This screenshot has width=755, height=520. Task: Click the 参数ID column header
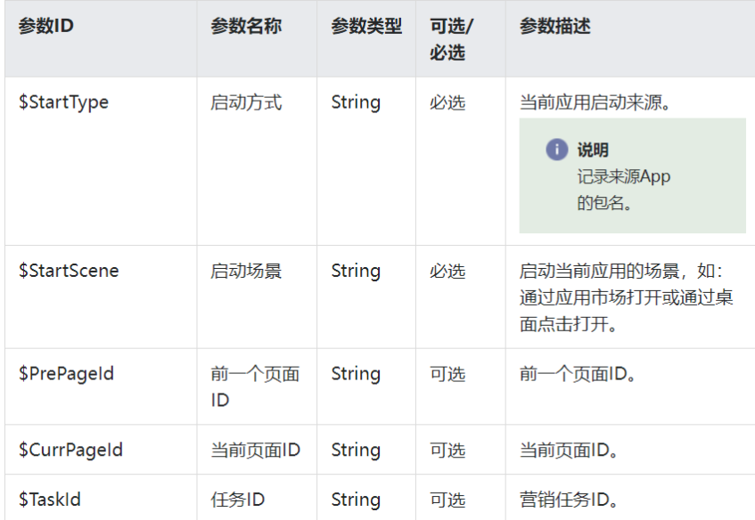45,26
